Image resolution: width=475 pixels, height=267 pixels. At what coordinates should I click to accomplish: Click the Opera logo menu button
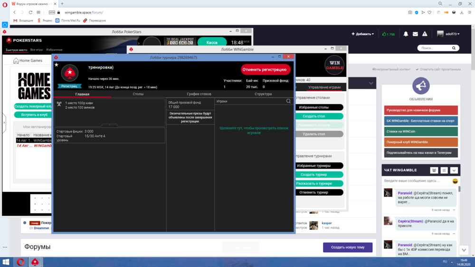pos(5,5)
